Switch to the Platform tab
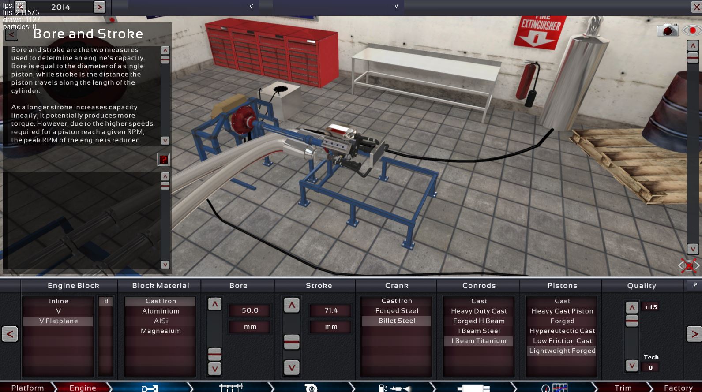The height and width of the screenshot is (392, 702). 27,388
